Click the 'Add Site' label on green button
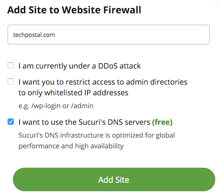The height and width of the screenshot is (195, 219). 114,179
